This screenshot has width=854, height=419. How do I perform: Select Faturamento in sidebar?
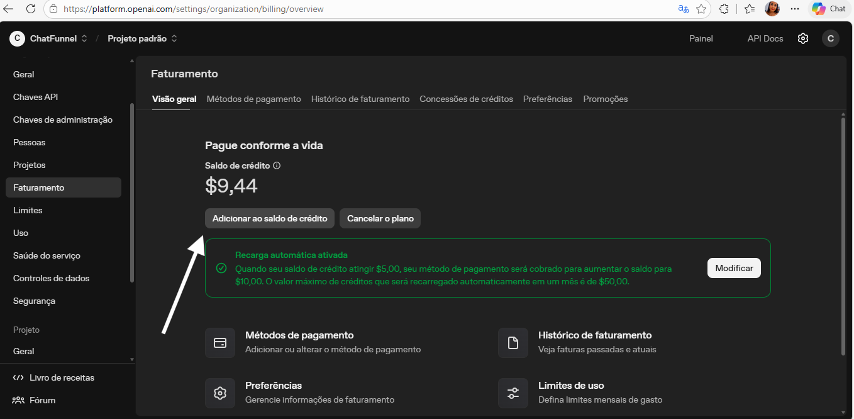click(64, 187)
